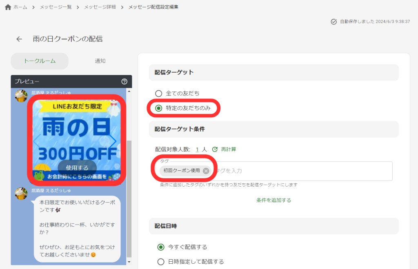Open メッセージ一覧 breadcrumb link
This screenshot has height=269, width=418.
56,7
